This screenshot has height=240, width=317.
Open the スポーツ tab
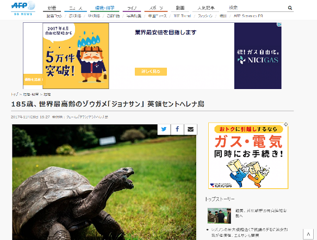tap(156, 8)
